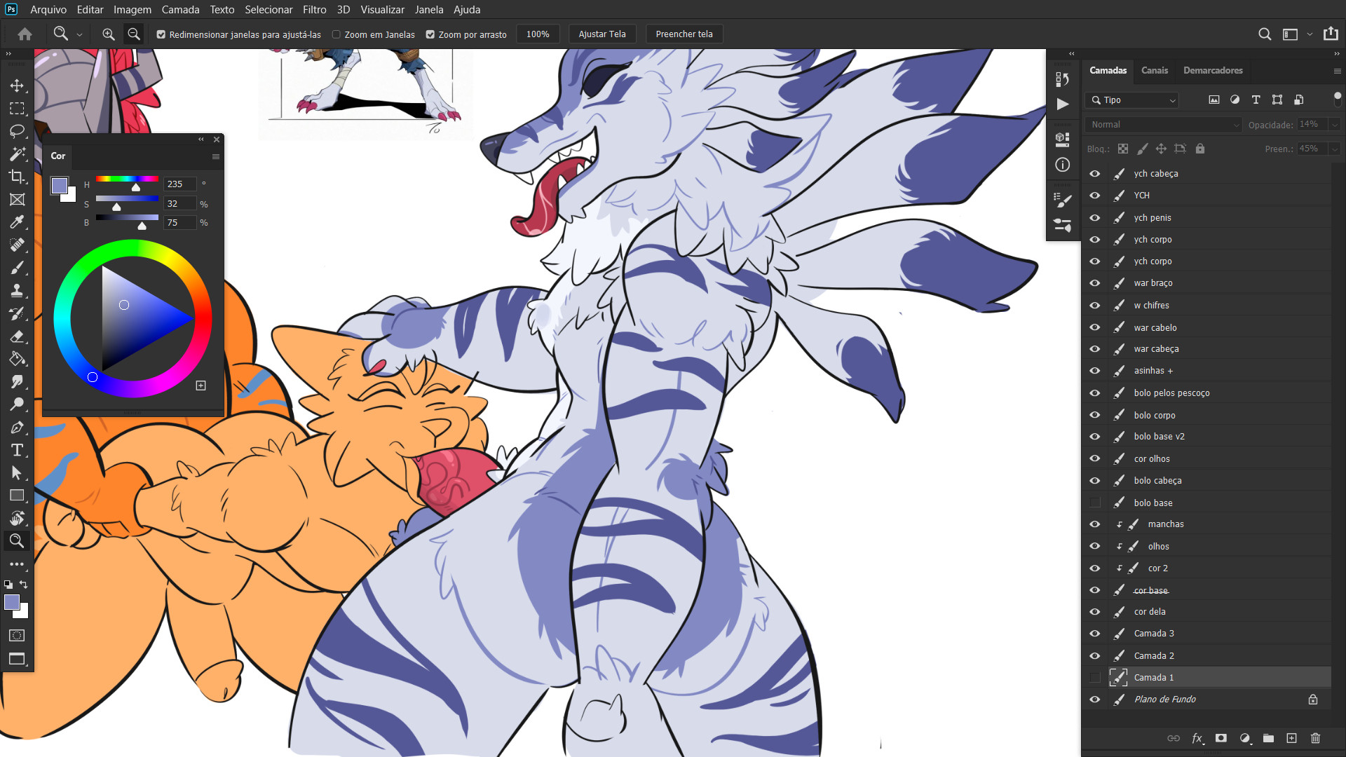Click the Zoom Out magnifier icon
The image size is (1346, 757).
pyautogui.click(x=133, y=34)
